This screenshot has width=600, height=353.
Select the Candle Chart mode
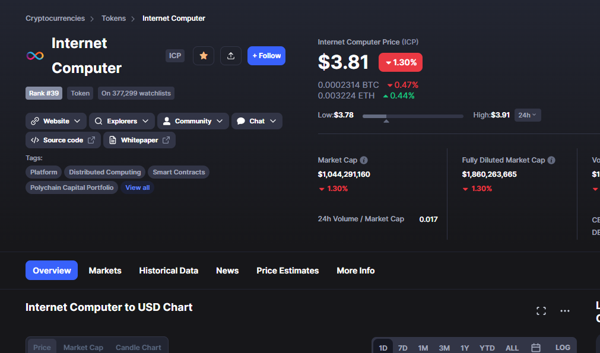(138, 347)
